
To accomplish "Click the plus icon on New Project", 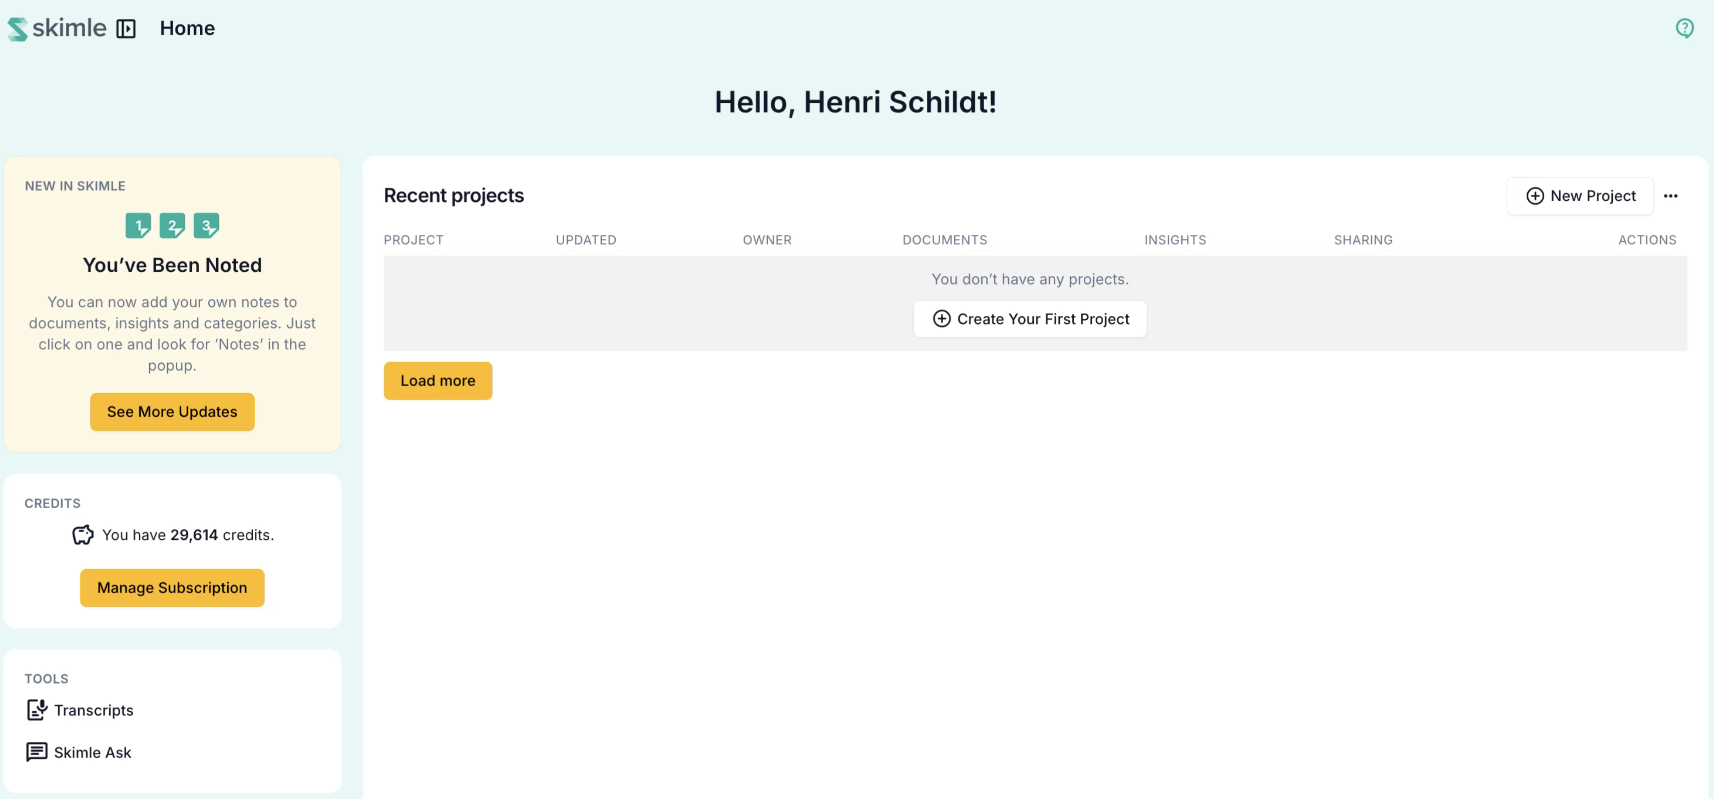I will 1535,195.
